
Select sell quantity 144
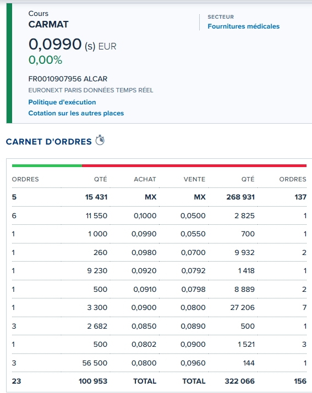tap(249, 363)
